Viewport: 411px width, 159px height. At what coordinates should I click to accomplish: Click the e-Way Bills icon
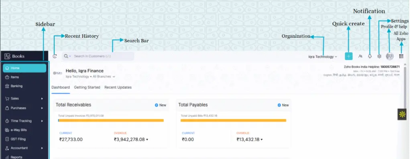point(7,130)
